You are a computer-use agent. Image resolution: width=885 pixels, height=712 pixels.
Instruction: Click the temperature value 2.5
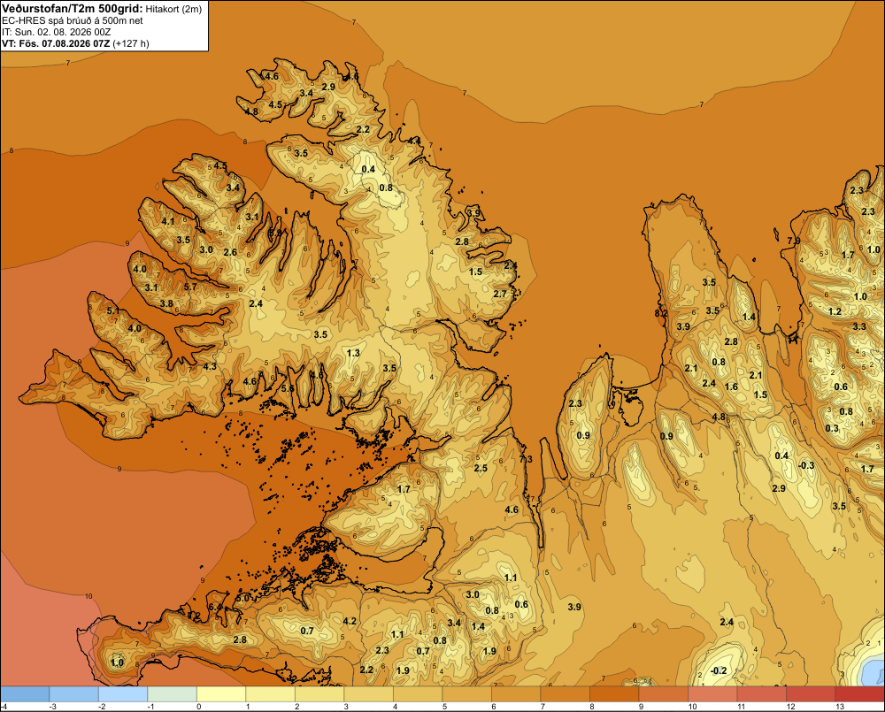[481, 468]
